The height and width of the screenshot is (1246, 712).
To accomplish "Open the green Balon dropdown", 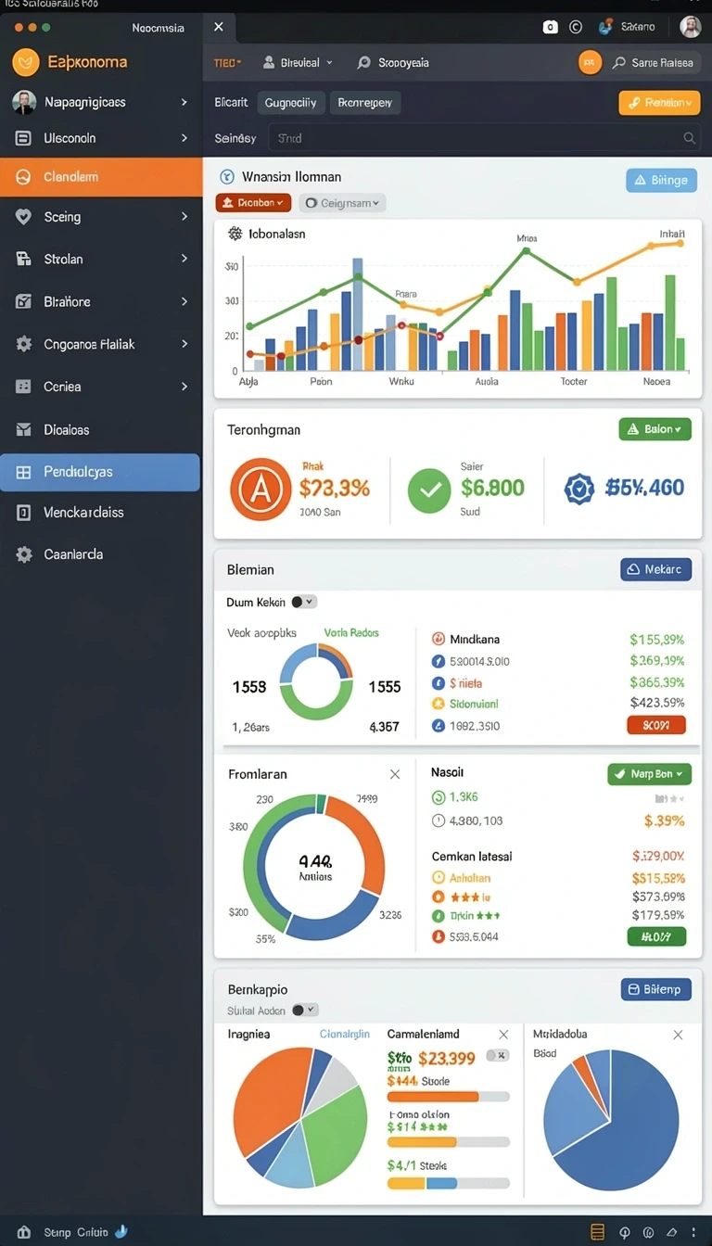I will 655,429.
